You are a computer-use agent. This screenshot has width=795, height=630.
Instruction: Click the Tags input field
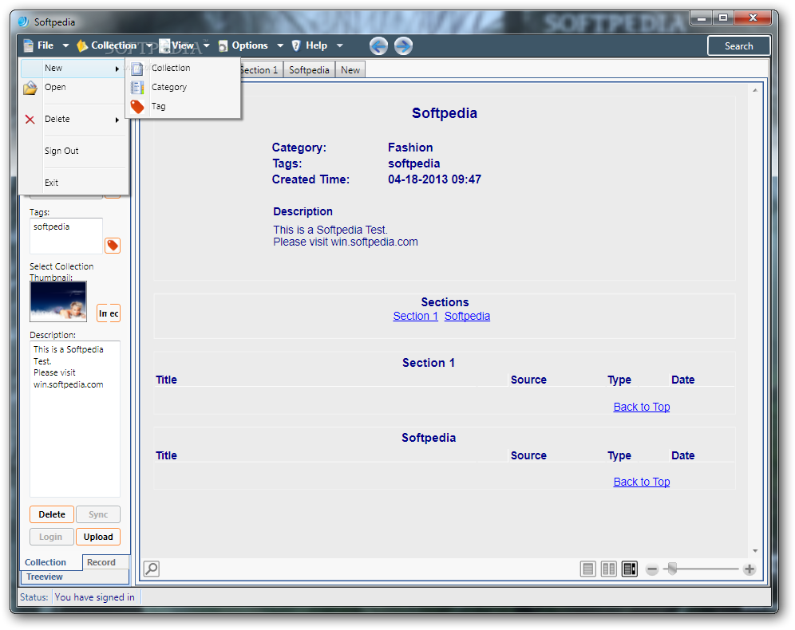(66, 236)
